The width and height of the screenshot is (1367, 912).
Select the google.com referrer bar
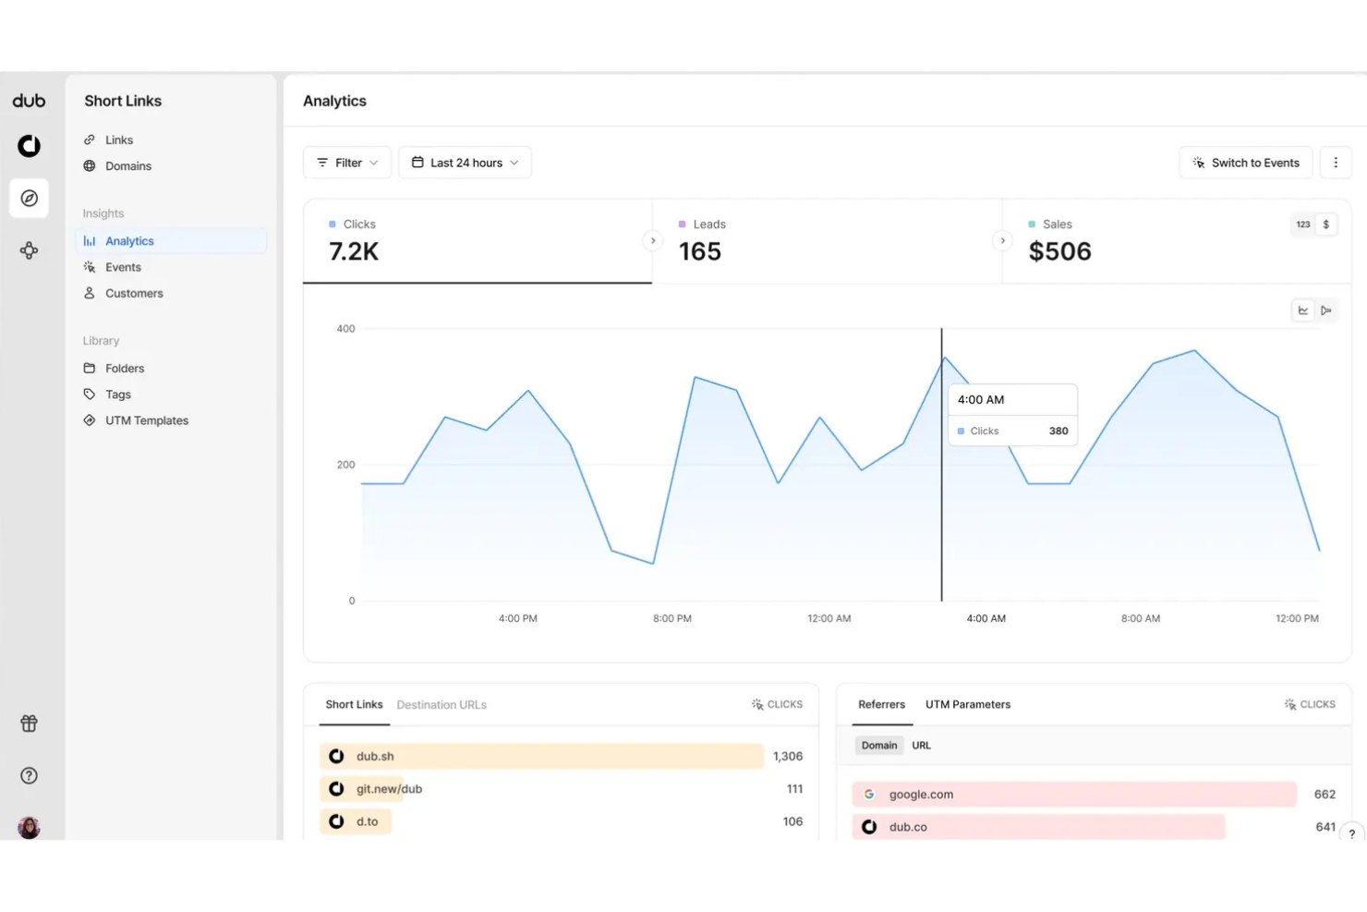(1074, 795)
